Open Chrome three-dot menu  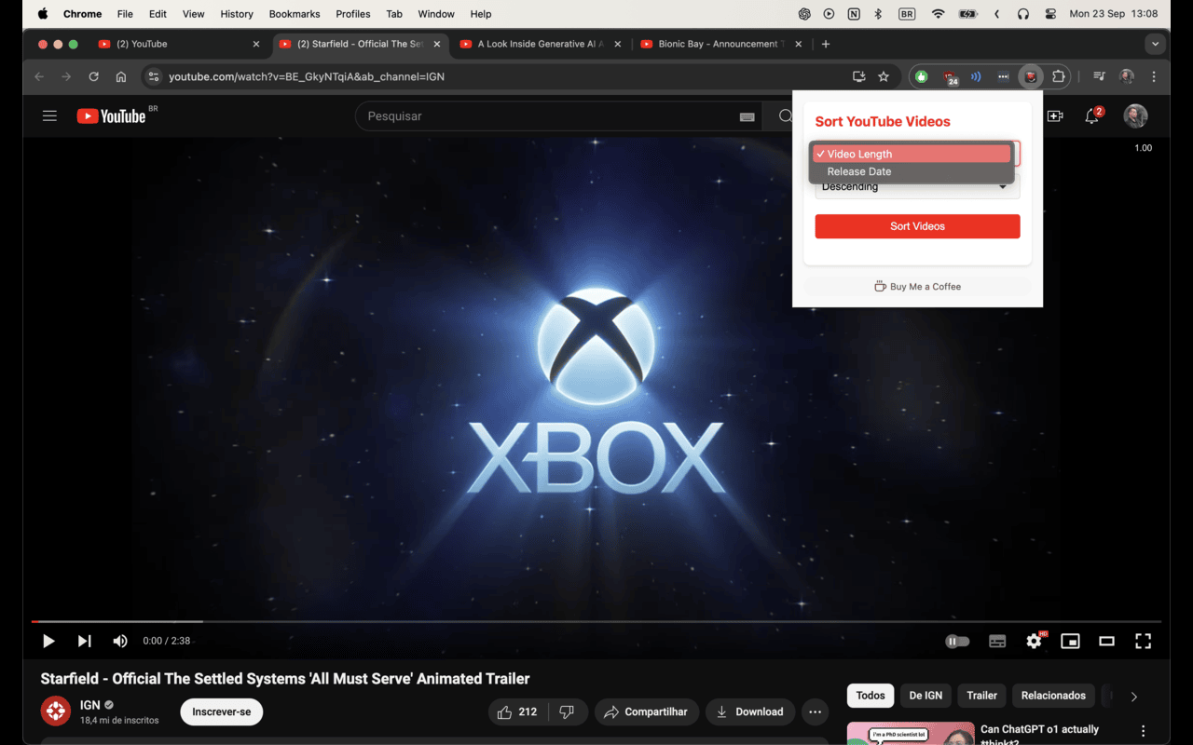coord(1154,76)
